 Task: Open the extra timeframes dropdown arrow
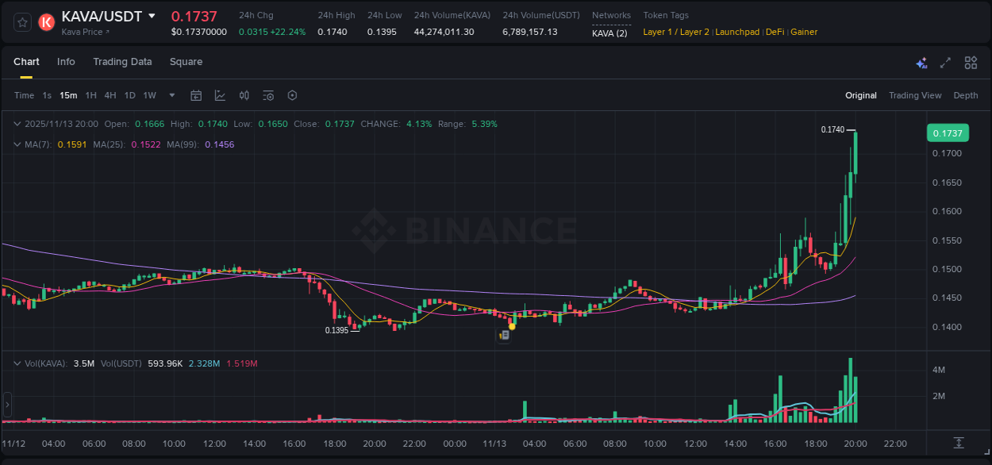click(171, 95)
